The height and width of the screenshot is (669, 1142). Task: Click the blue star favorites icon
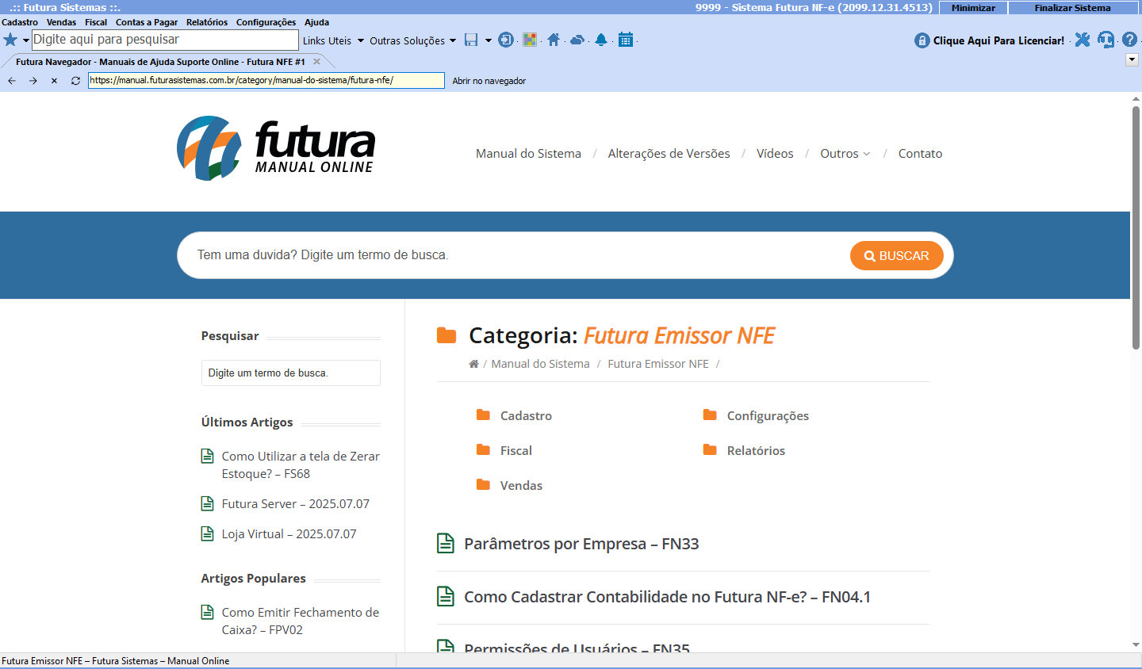(x=10, y=40)
